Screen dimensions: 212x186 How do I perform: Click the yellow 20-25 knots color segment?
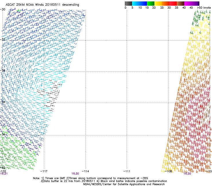(158, 3)
